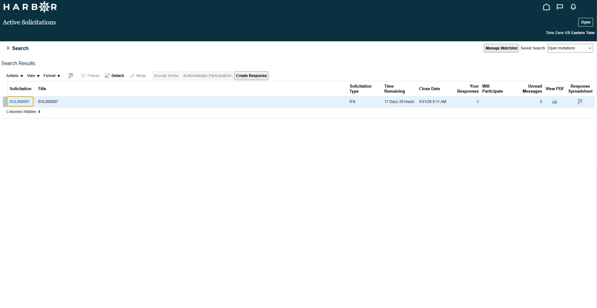Sort by the Close Date column header
Image resolution: width=597 pixels, height=308 pixels.
click(x=429, y=89)
